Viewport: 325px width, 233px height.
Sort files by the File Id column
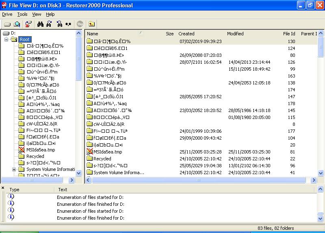point(289,34)
